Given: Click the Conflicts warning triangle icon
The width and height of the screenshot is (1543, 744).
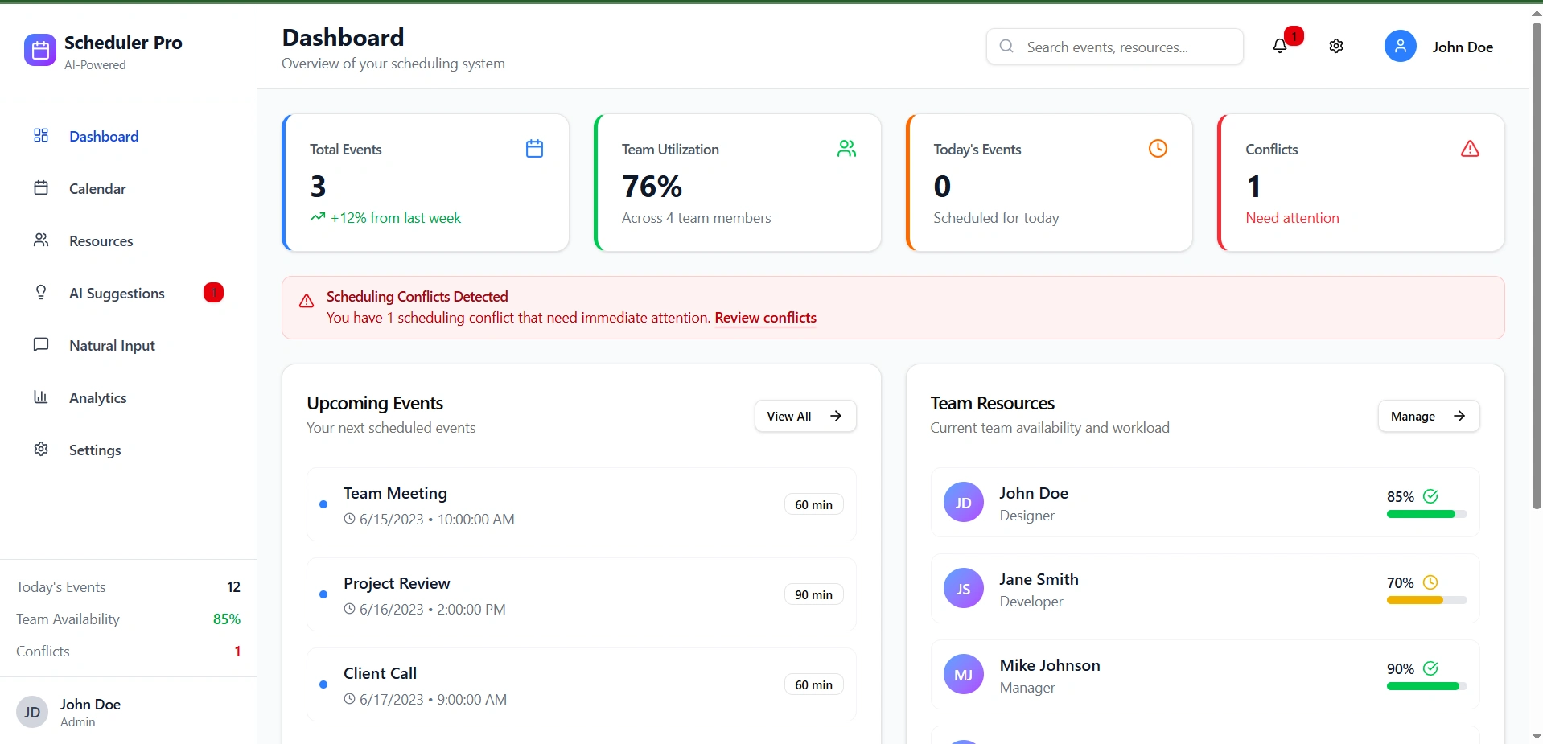Looking at the screenshot, I should coord(1470,149).
